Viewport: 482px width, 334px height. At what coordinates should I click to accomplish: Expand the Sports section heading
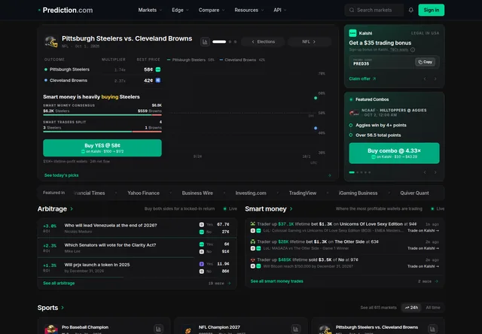tap(50, 308)
